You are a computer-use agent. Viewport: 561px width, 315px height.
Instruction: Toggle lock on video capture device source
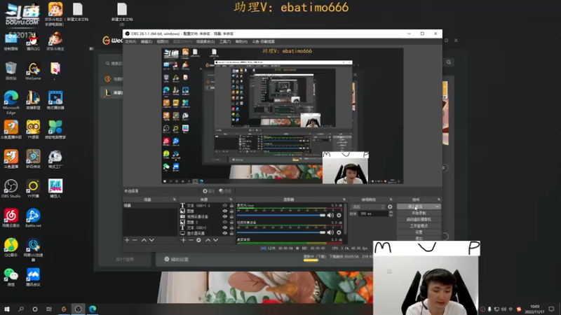pos(231,217)
